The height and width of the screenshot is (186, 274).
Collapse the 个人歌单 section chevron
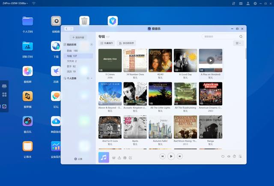tap(92, 78)
